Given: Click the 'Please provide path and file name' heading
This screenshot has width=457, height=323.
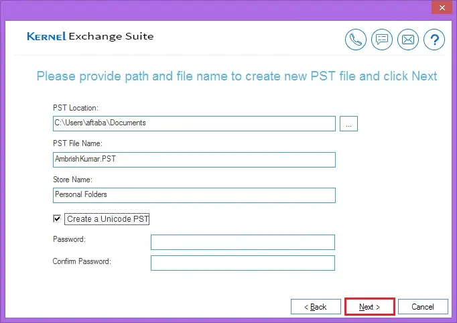Looking at the screenshot, I should coord(237,76).
